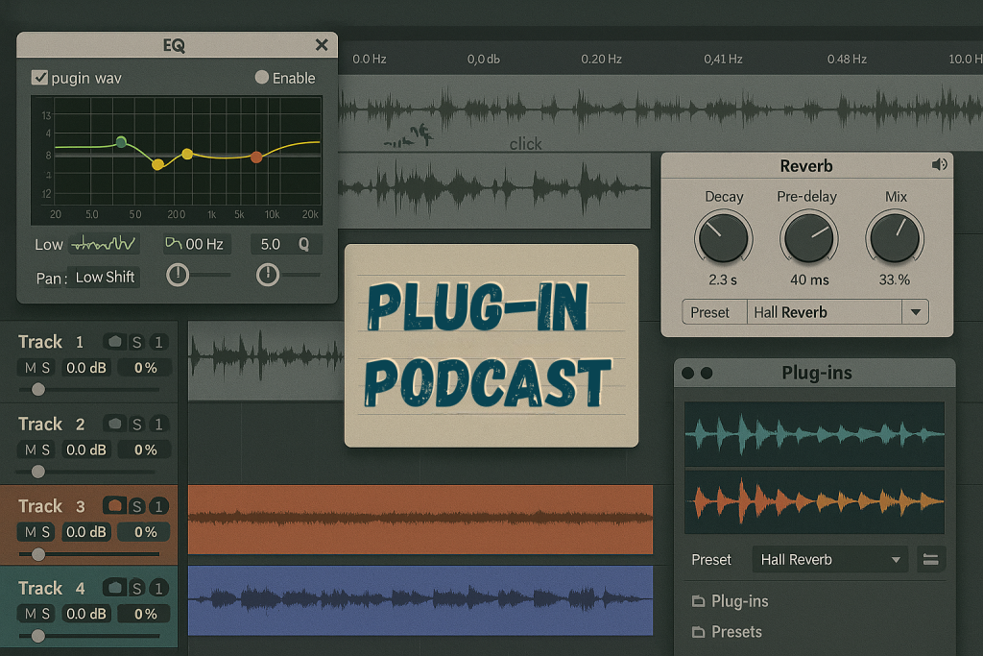
Task: Click the Low band waveform display
Action: pyautogui.click(x=104, y=243)
